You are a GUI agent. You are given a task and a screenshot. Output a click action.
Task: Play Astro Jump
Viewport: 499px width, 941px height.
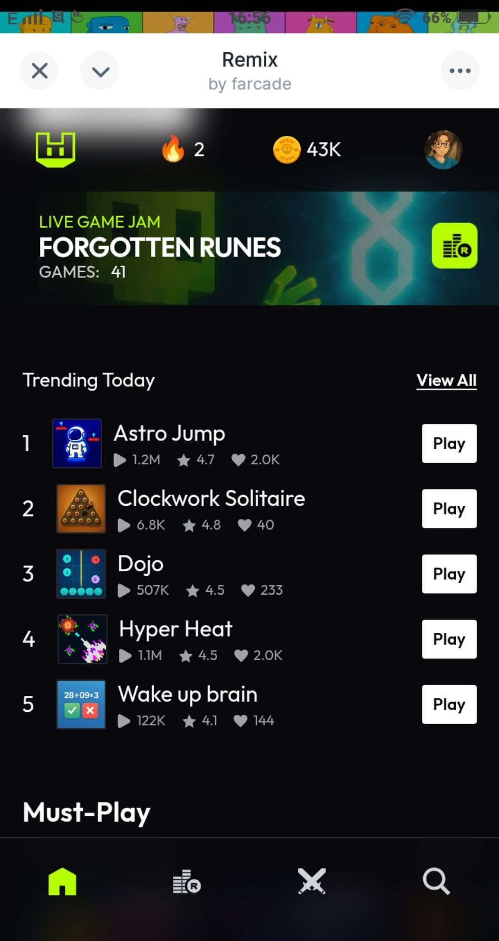pos(449,443)
